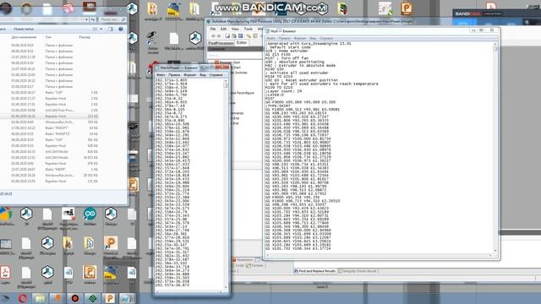Open Вид menu in MachPower Notepad

(x=203, y=75)
